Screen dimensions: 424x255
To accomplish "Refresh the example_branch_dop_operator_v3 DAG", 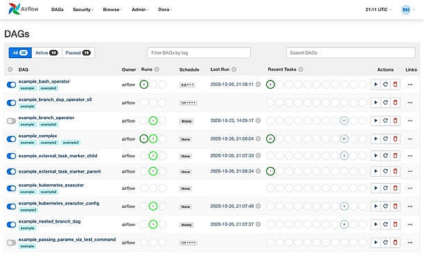I will point(385,103).
